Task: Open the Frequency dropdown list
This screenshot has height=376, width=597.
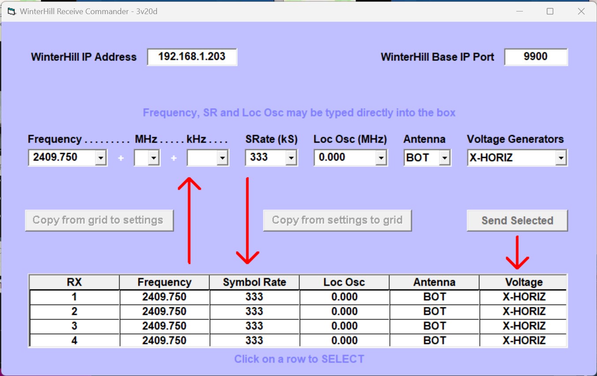Action: click(x=101, y=158)
